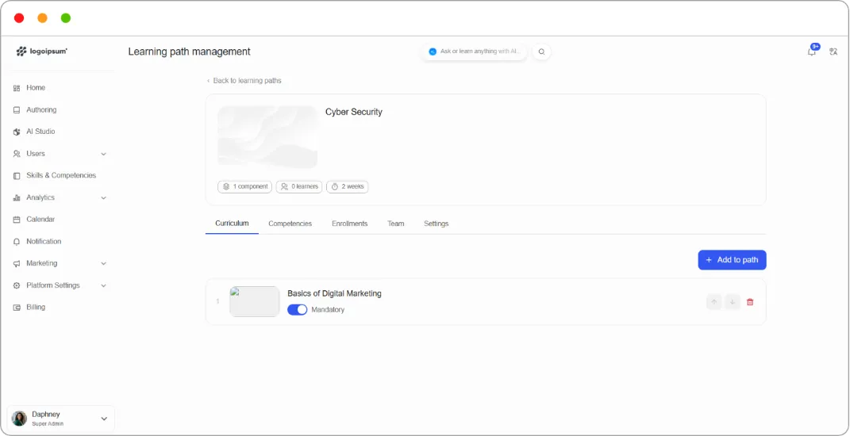This screenshot has height=436, width=850.
Task: Click the Analytics bar chart icon
Action: coord(16,197)
